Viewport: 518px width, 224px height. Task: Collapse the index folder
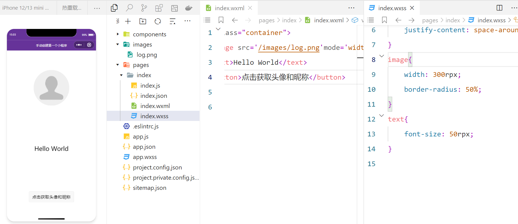pos(121,75)
